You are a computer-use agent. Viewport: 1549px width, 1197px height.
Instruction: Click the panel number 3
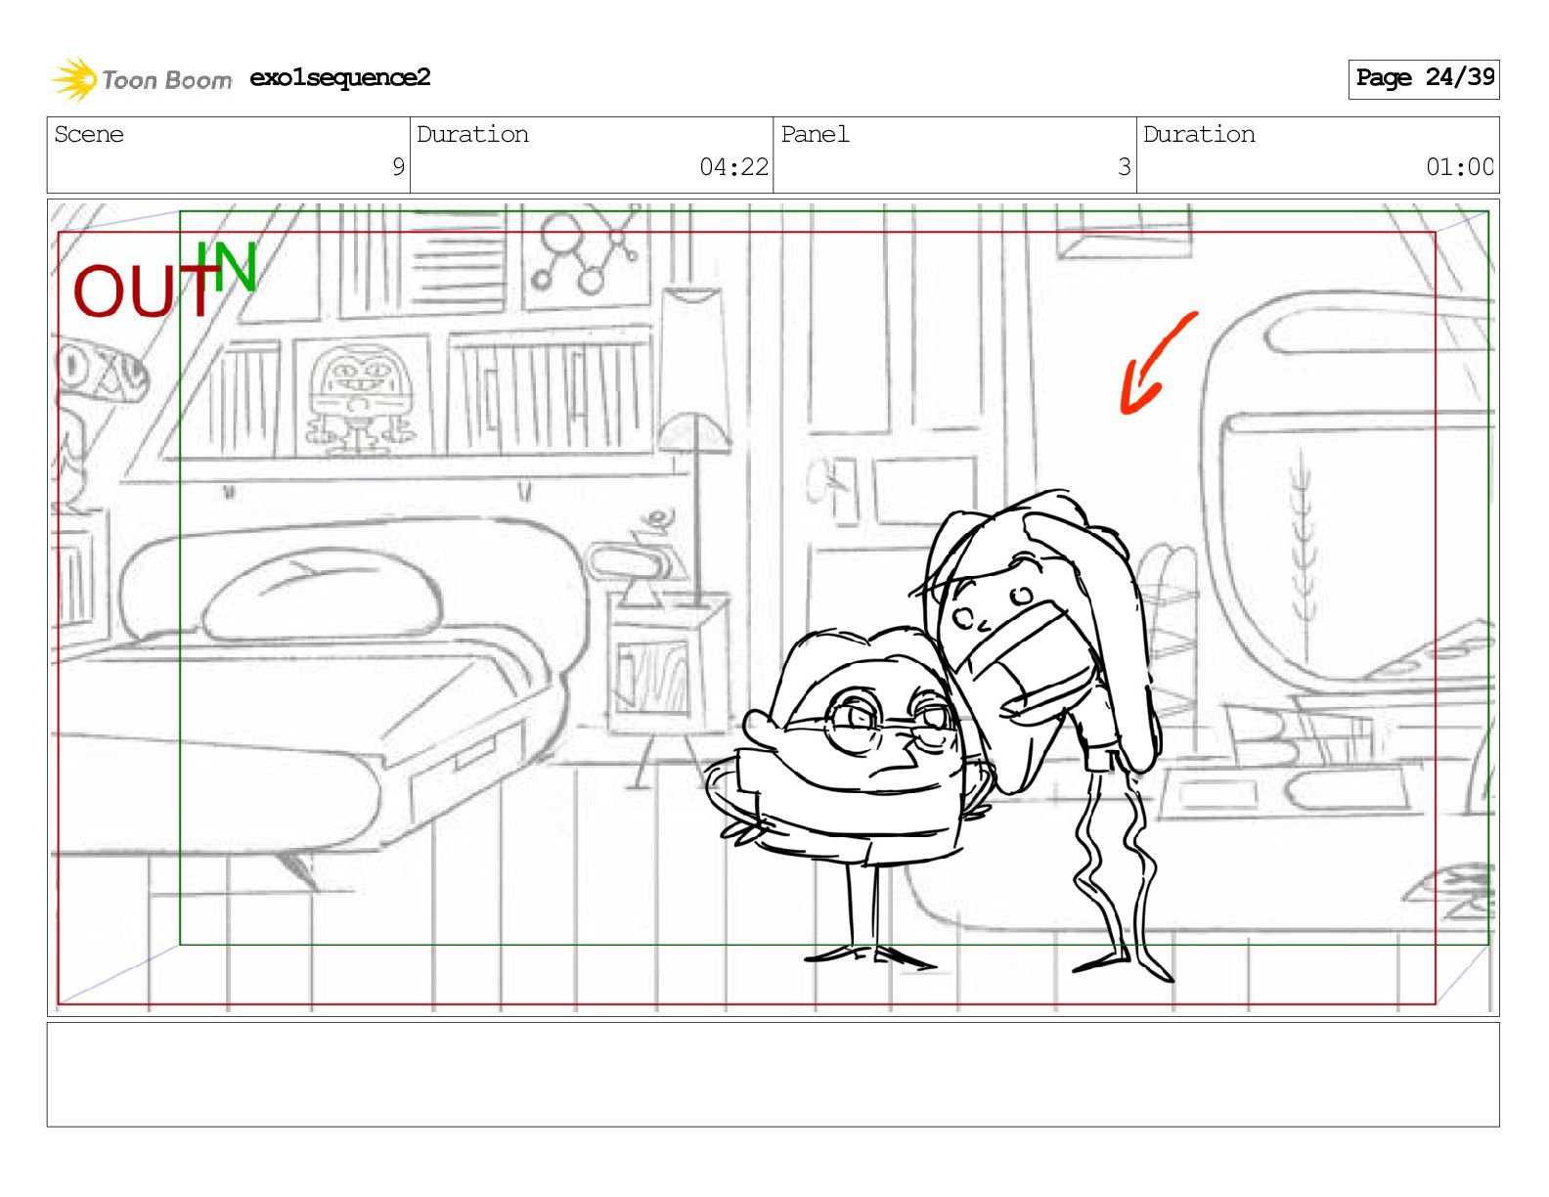[1125, 167]
